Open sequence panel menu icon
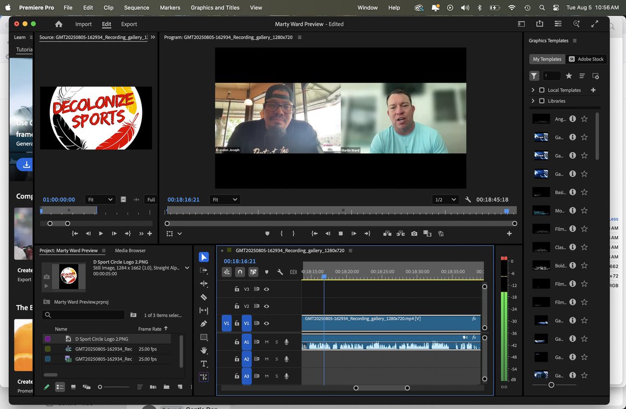Image resolution: width=626 pixels, height=409 pixels. 350,250
